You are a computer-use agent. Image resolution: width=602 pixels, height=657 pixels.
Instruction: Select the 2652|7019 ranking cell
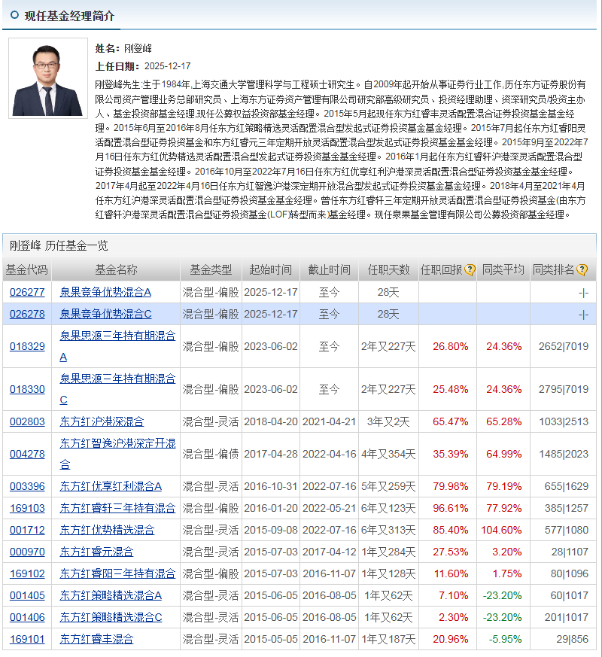564,346
